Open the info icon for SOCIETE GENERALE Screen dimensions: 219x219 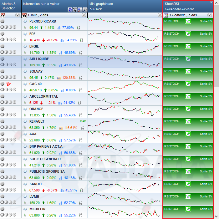(25, 159)
